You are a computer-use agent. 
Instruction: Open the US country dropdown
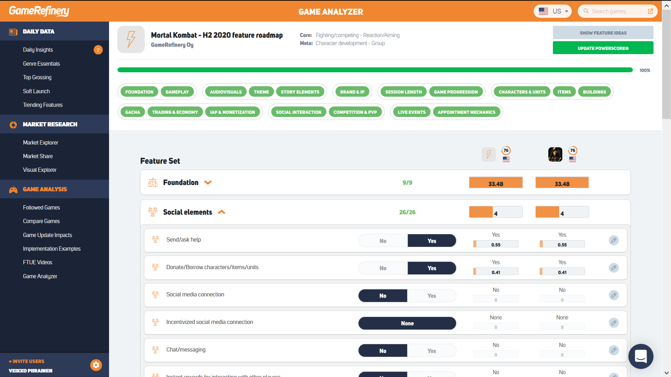click(x=553, y=11)
